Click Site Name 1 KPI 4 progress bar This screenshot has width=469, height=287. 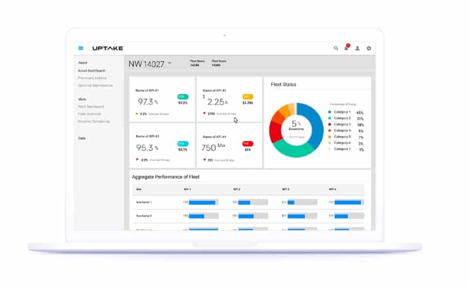[349, 202]
